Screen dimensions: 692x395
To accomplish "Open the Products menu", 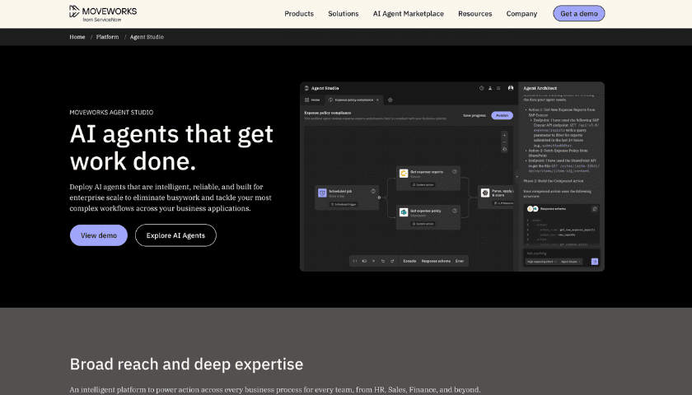I will (x=299, y=14).
